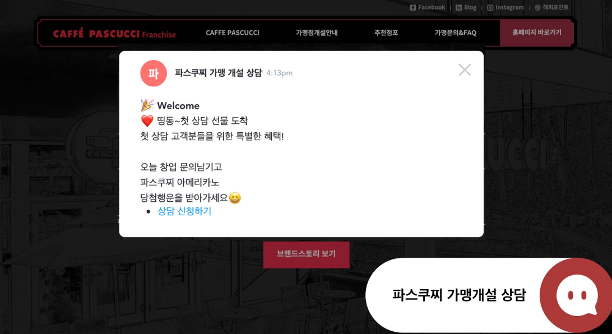Image resolution: width=612 pixels, height=334 pixels.
Task: Click the Instagram icon in top bar
Action: [490, 7]
